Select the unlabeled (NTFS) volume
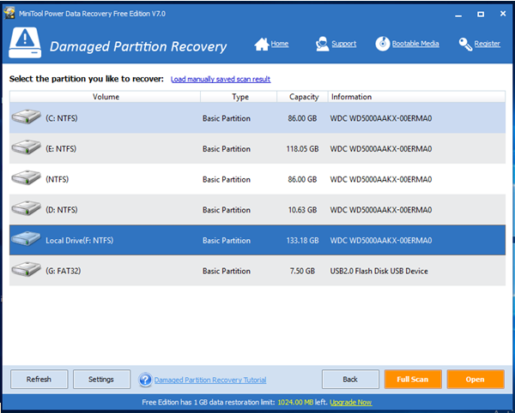 (x=257, y=179)
